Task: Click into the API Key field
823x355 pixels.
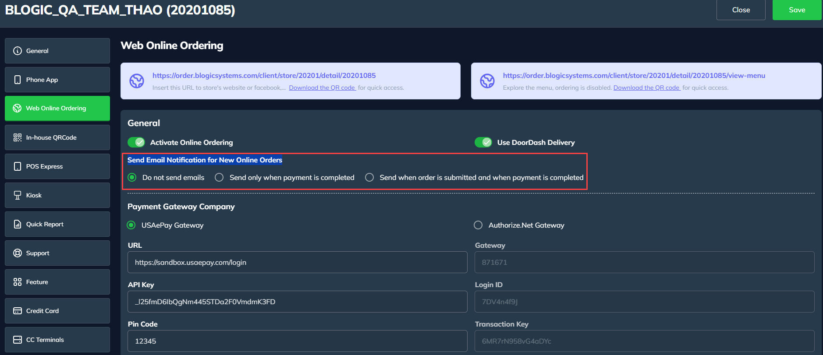Action: [x=297, y=302]
